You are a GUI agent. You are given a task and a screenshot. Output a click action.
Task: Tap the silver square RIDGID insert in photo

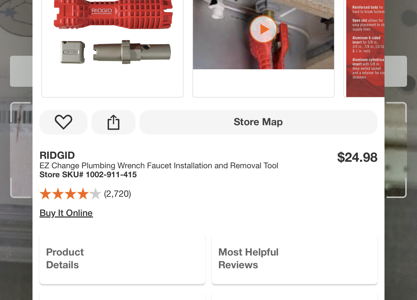click(x=72, y=52)
